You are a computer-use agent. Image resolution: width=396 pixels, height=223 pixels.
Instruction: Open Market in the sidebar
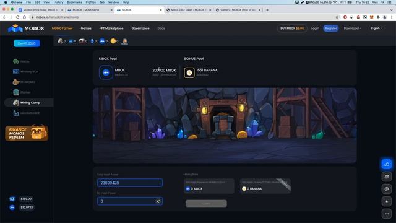tap(22, 92)
